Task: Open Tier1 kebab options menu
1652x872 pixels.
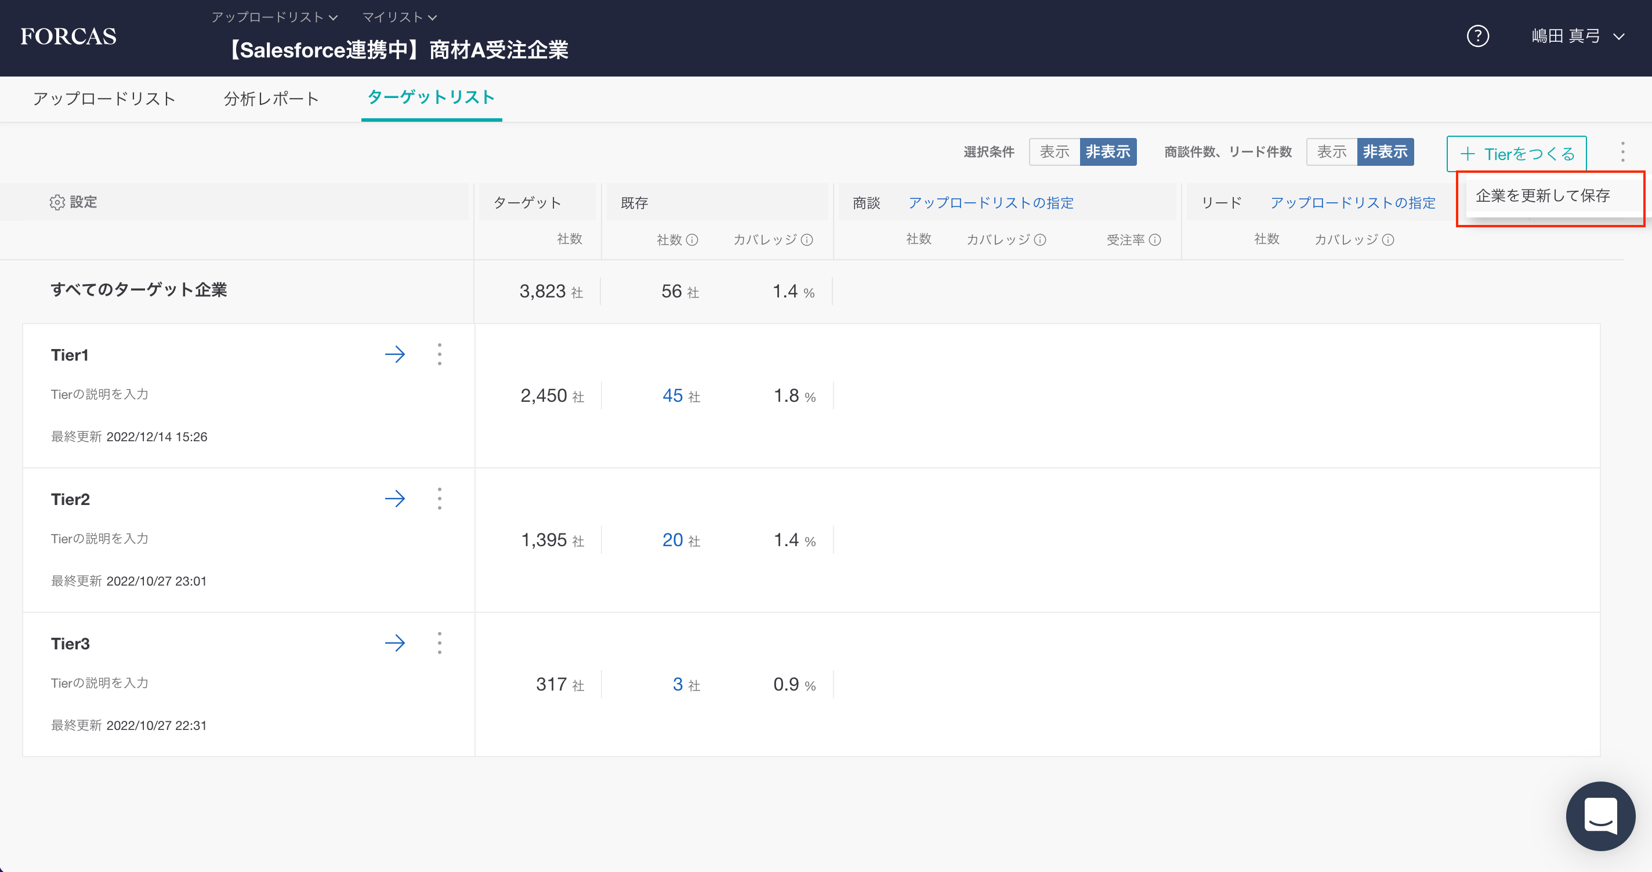Action: coord(439,355)
